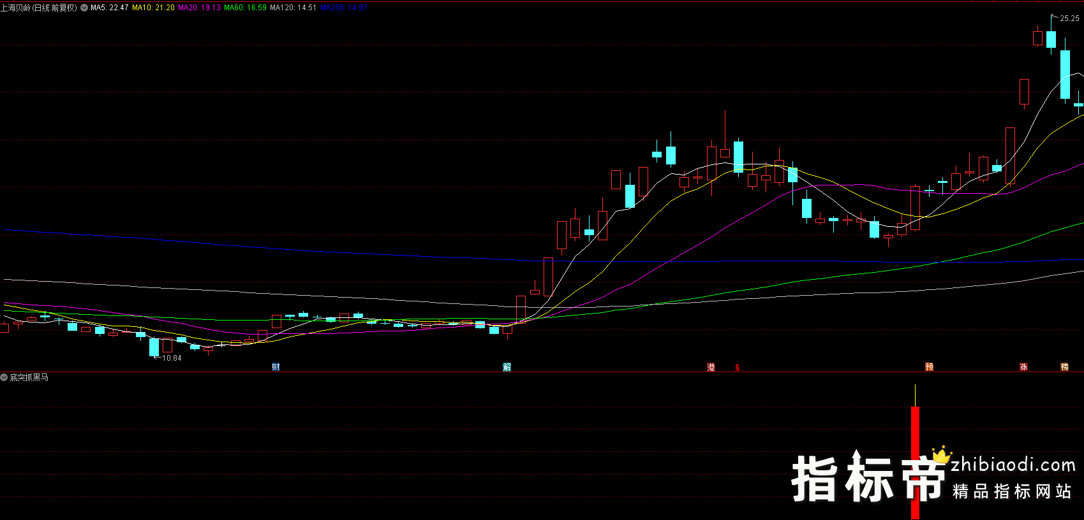Select the green MA60 16.59 label

pyautogui.click(x=245, y=8)
